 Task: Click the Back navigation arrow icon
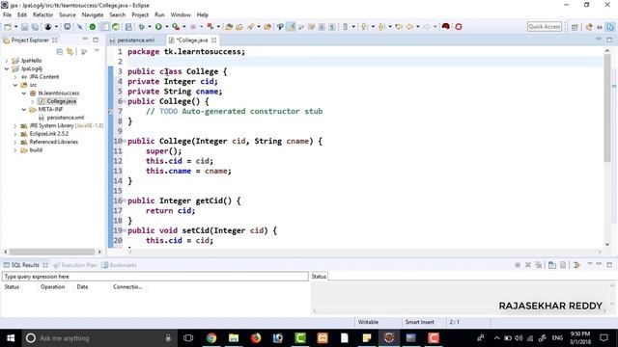[409, 27]
